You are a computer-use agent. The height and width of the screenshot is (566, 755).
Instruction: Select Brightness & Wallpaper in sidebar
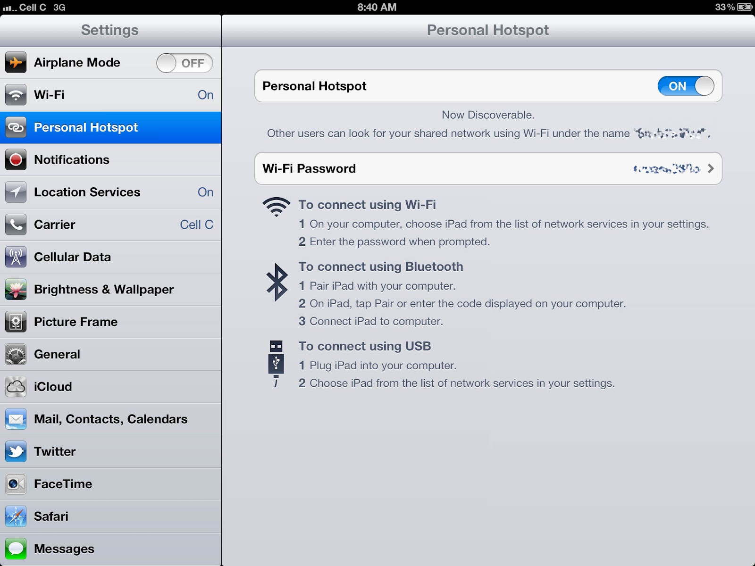[110, 290]
